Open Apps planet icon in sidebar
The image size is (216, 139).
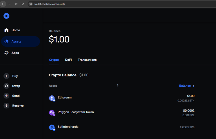pos(6,53)
